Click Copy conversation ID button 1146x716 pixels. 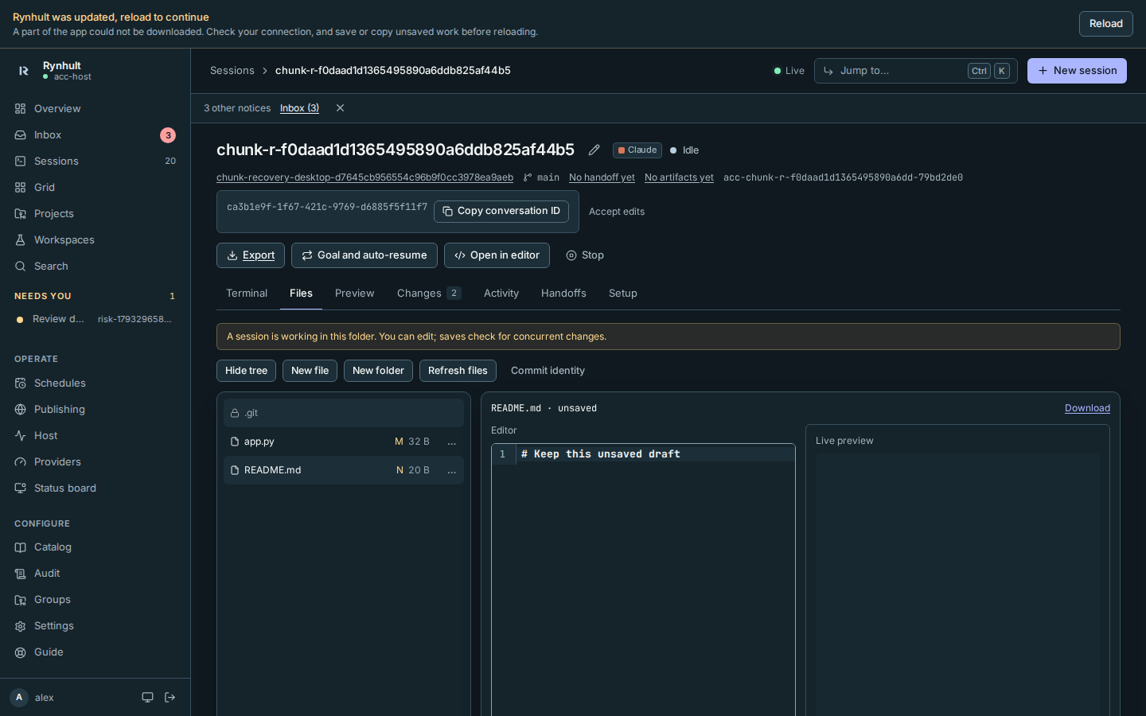click(x=501, y=211)
